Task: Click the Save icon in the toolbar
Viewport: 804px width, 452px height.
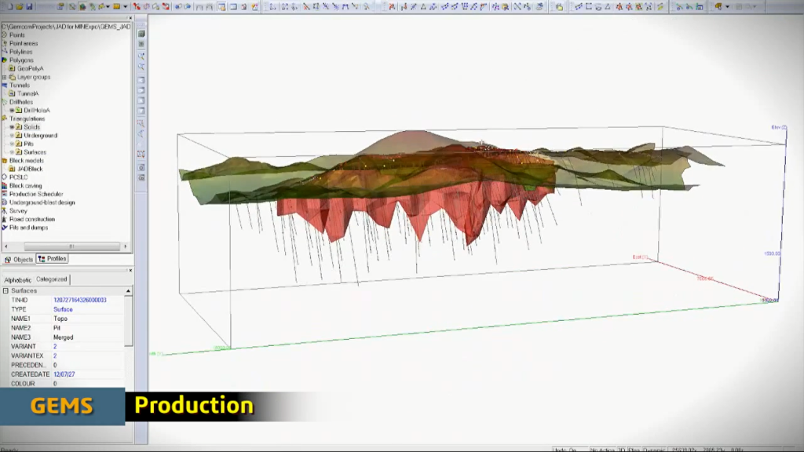Action: (x=29, y=6)
